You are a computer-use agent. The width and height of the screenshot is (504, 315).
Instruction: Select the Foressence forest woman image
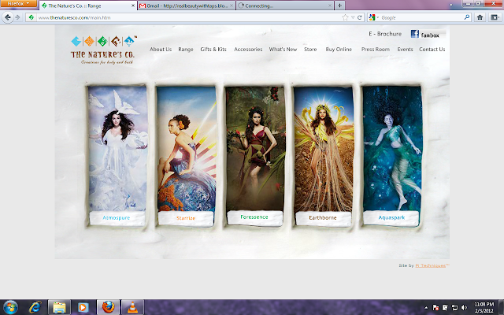[255, 148]
